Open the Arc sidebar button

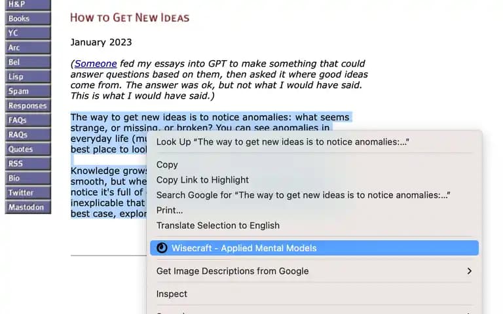click(x=28, y=48)
